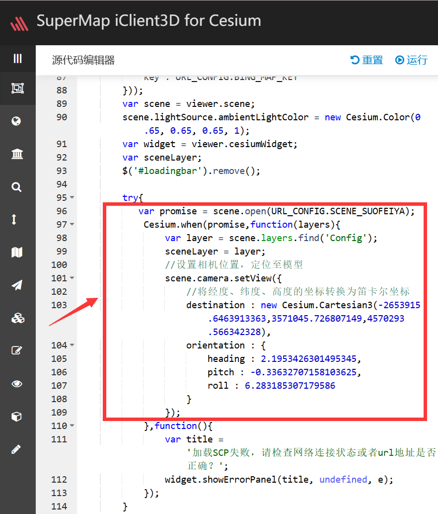Click pitch value -0.33632707158103625
The width and height of the screenshot is (438, 514).
click(x=303, y=372)
